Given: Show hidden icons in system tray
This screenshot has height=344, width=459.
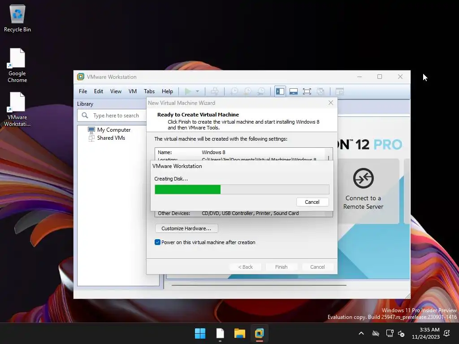Looking at the screenshot, I should coord(361,333).
